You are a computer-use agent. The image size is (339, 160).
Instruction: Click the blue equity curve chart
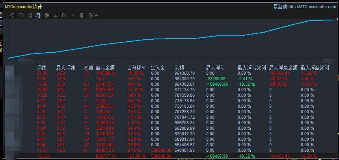point(170,39)
